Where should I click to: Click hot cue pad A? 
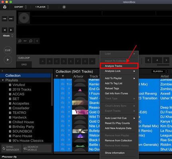coord(43,61)
